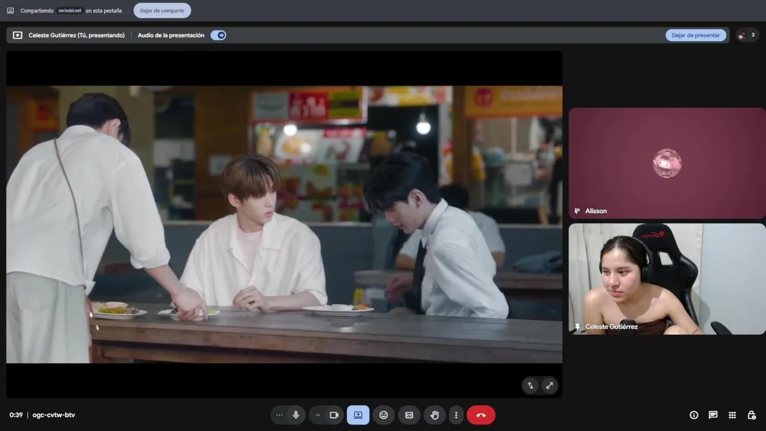Click the Dejar de compartir button
This screenshot has height=431, width=766.
162,10
